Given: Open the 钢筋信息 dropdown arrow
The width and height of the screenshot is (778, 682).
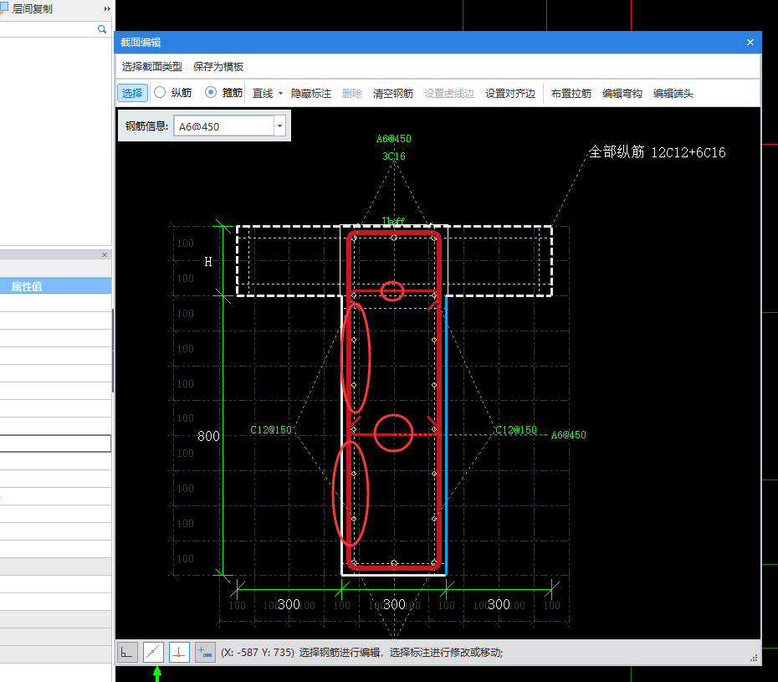Looking at the screenshot, I should click(280, 126).
